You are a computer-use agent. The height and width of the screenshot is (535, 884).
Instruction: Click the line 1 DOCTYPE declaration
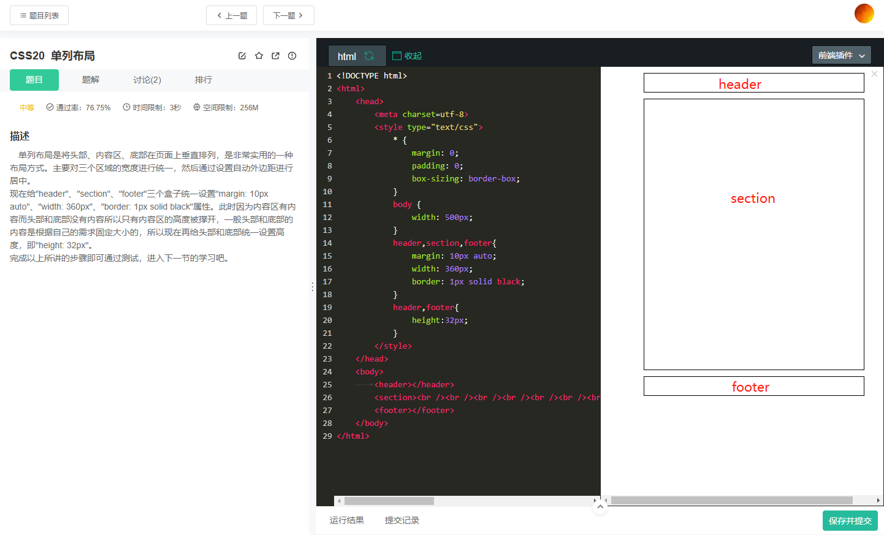372,76
